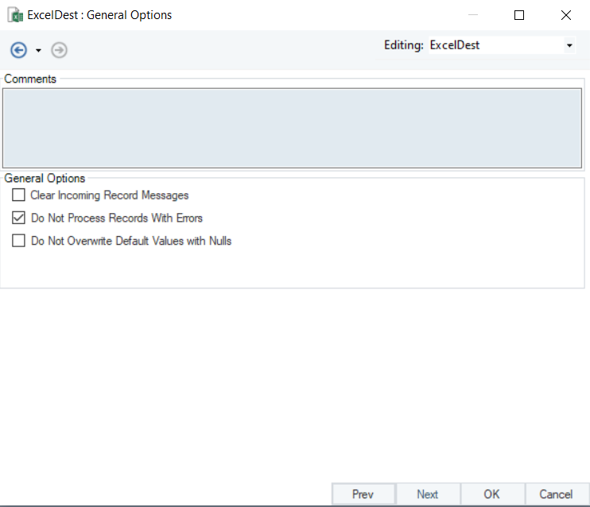Minimize the General Options window
Viewport: 590px width, 507px height.
pyautogui.click(x=473, y=15)
